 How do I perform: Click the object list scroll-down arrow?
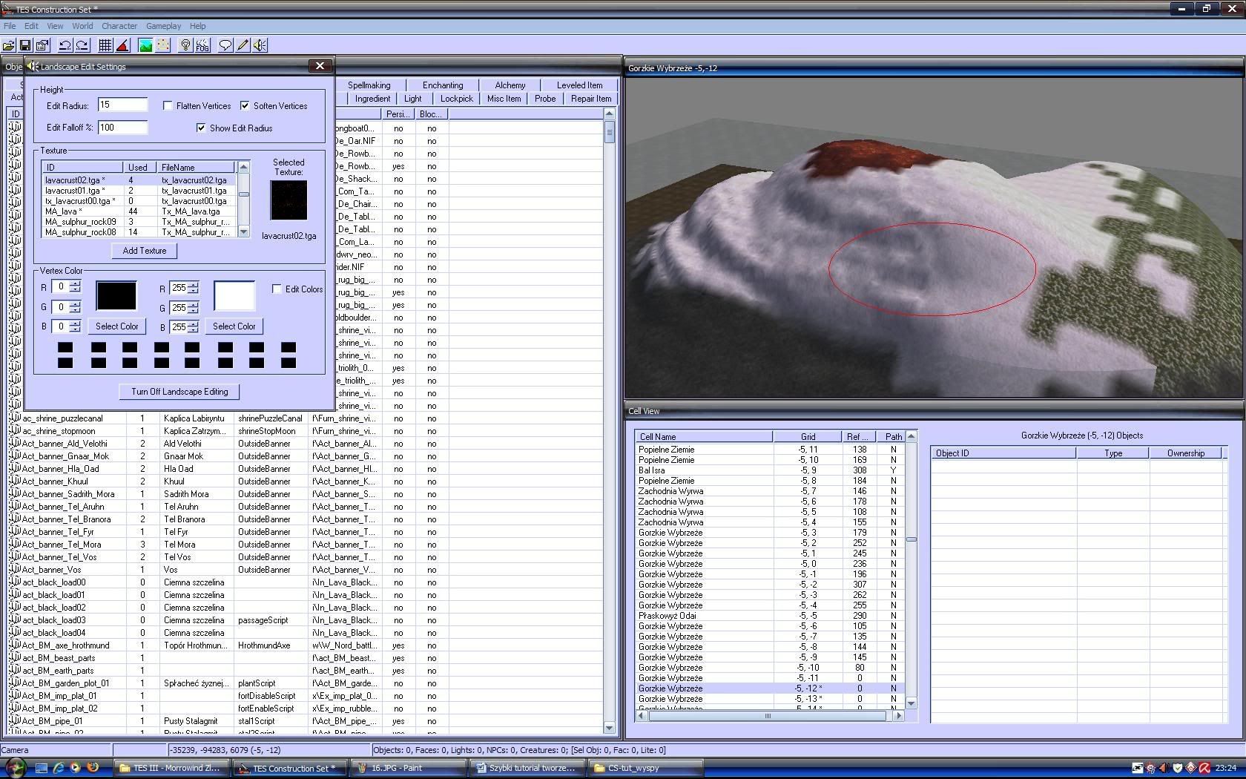pos(610,728)
